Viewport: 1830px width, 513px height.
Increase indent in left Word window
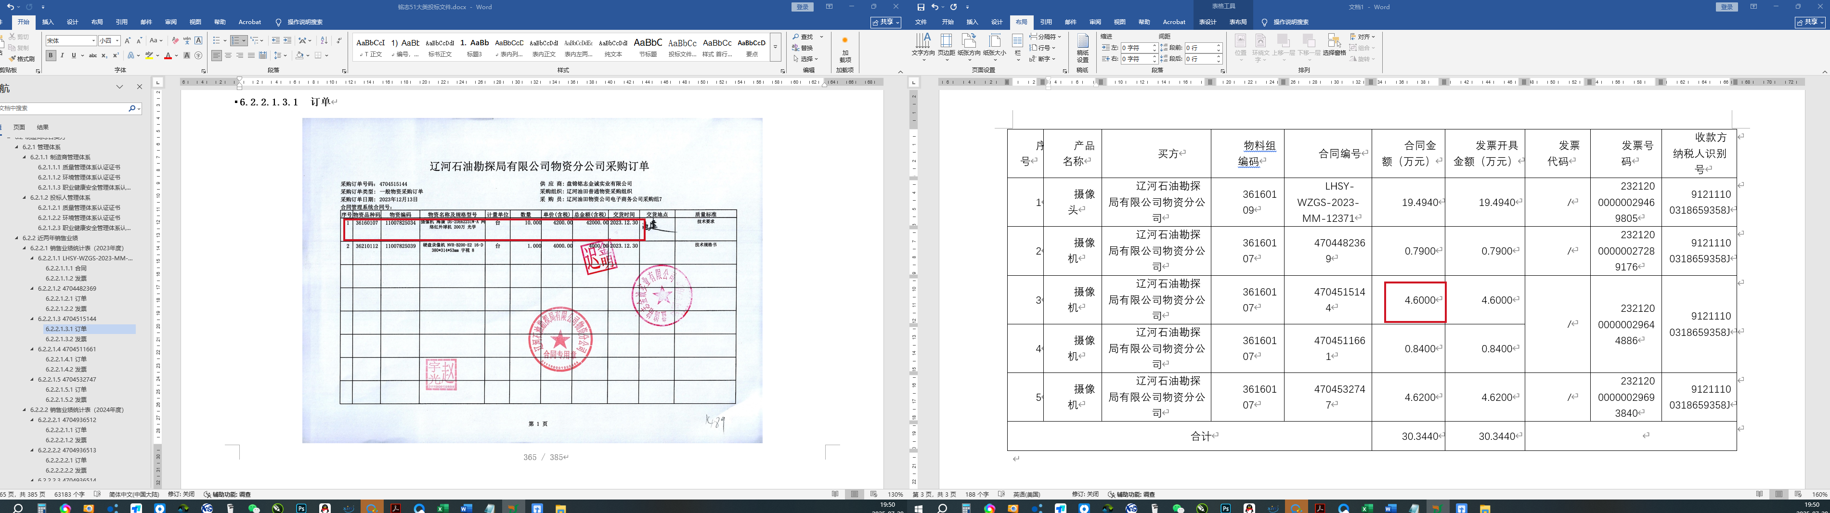tap(287, 40)
